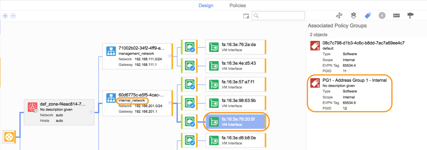This screenshot has height=150, width=427.
Task: Open the DHCP options icon
Action: pos(396,15)
